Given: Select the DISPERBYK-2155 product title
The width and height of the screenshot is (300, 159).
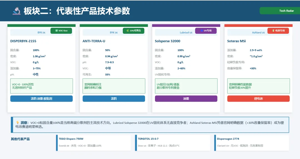Looking at the screenshot, I should pos(23,41).
